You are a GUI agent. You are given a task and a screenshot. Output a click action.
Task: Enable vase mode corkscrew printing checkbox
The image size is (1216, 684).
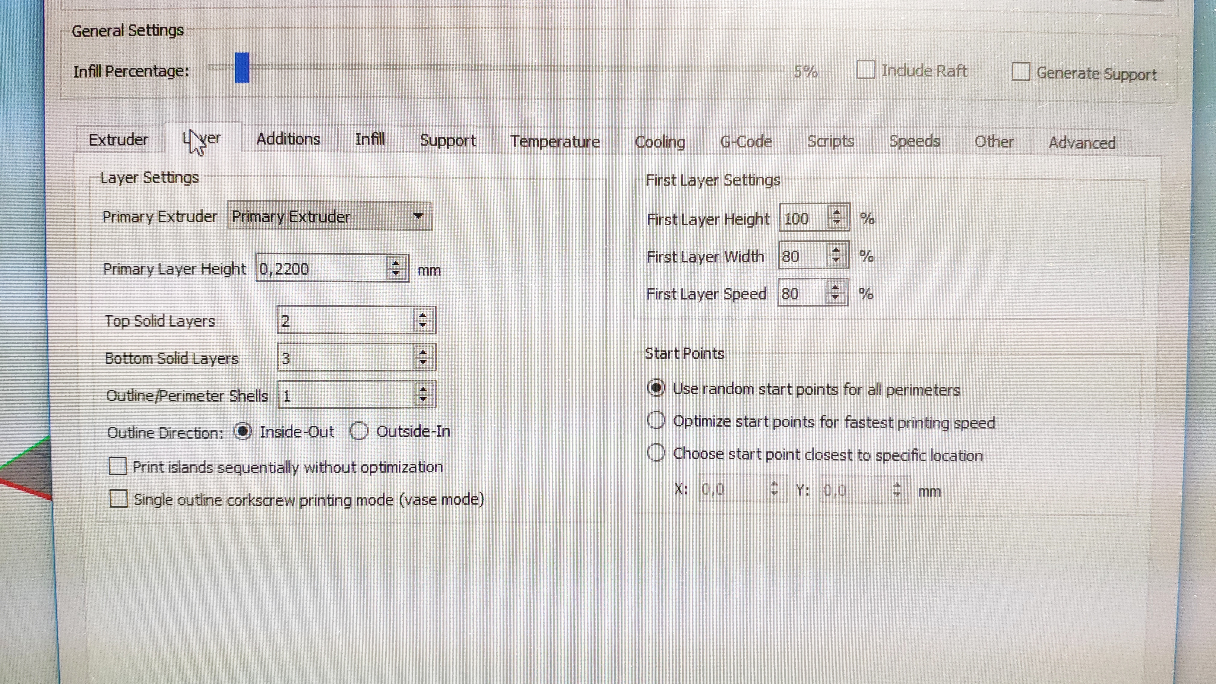click(118, 499)
